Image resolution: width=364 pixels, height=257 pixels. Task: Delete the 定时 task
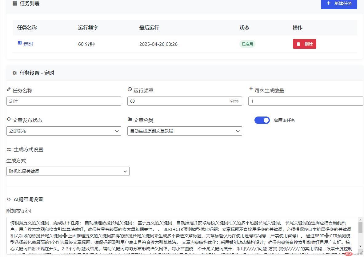pyautogui.click(x=304, y=44)
